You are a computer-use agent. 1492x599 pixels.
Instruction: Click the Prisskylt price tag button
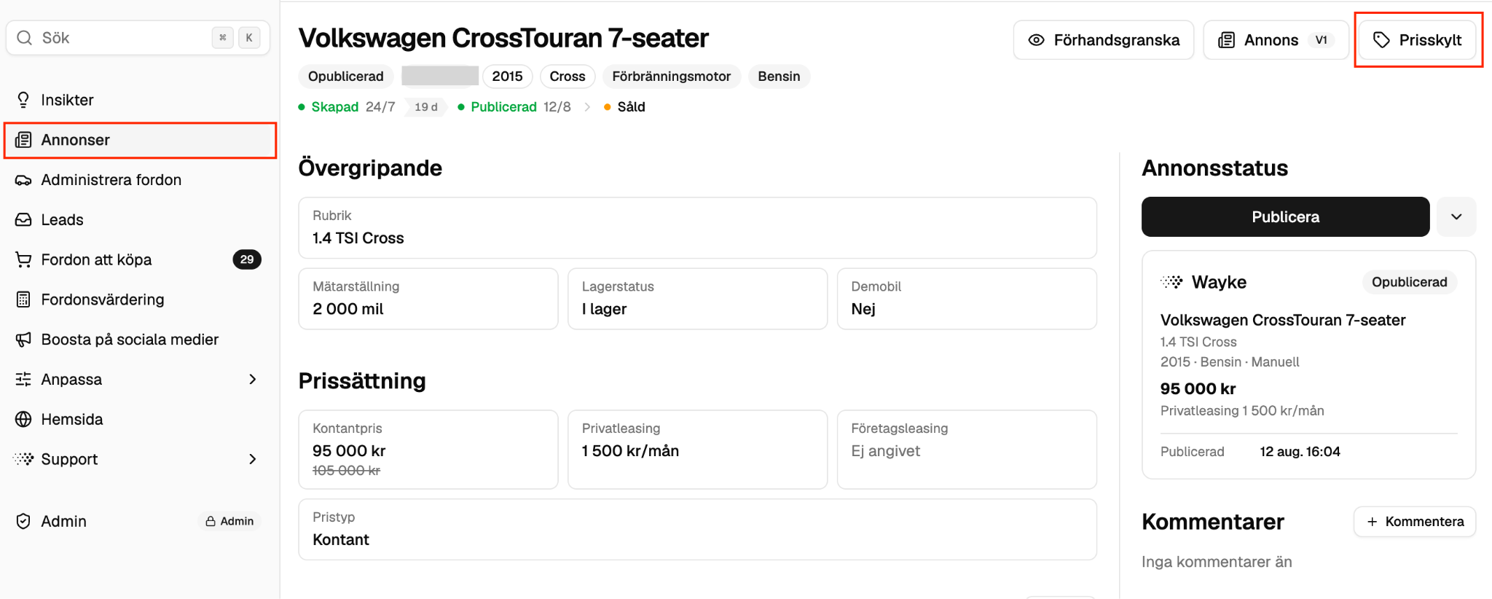click(x=1417, y=40)
